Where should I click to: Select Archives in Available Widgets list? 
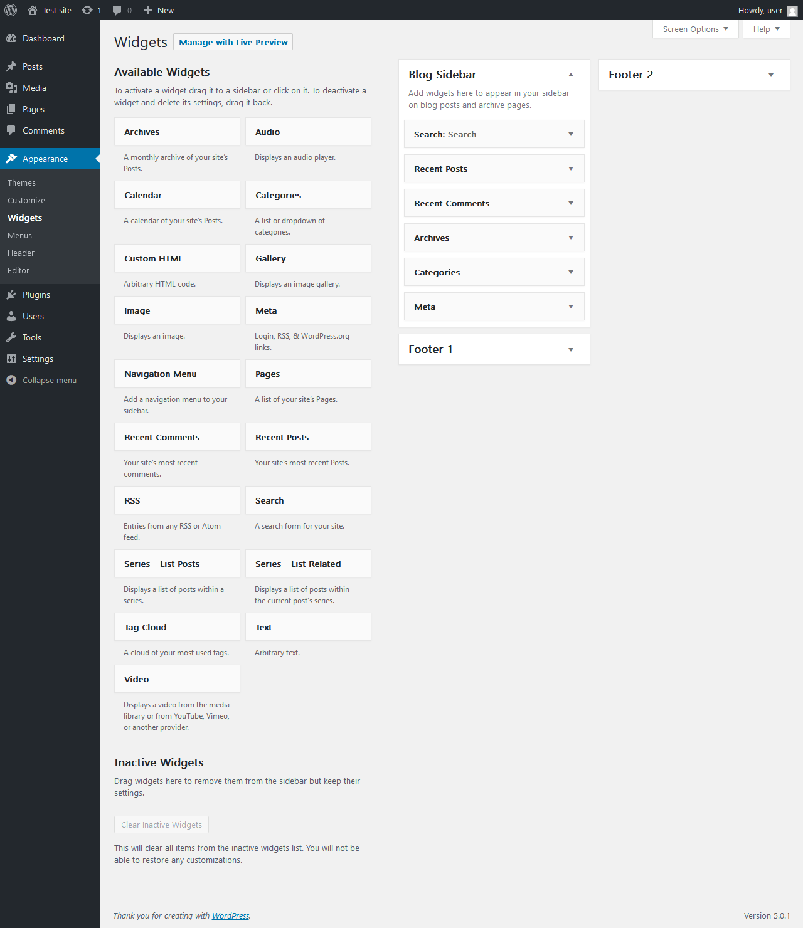(x=177, y=132)
